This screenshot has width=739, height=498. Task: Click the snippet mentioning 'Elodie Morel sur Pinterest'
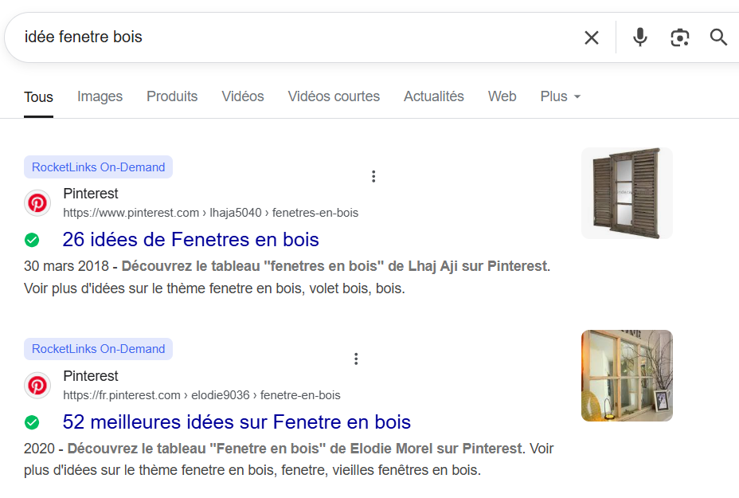pos(289,459)
